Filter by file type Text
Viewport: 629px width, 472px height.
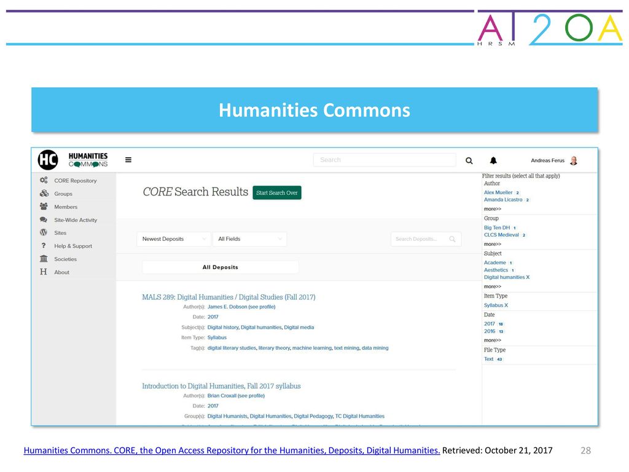coord(488,359)
